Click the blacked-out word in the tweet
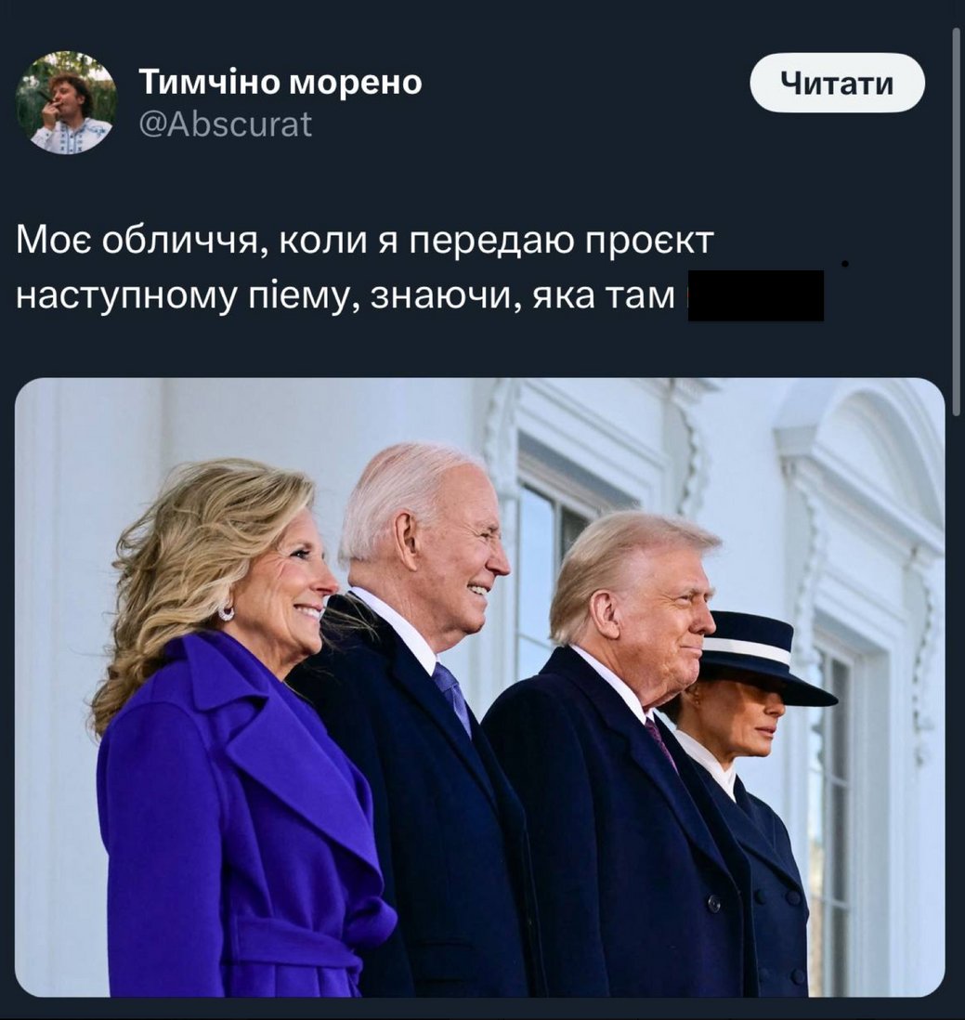The height and width of the screenshot is (1020, 965). pyautogui.click(x=756, y=296)
